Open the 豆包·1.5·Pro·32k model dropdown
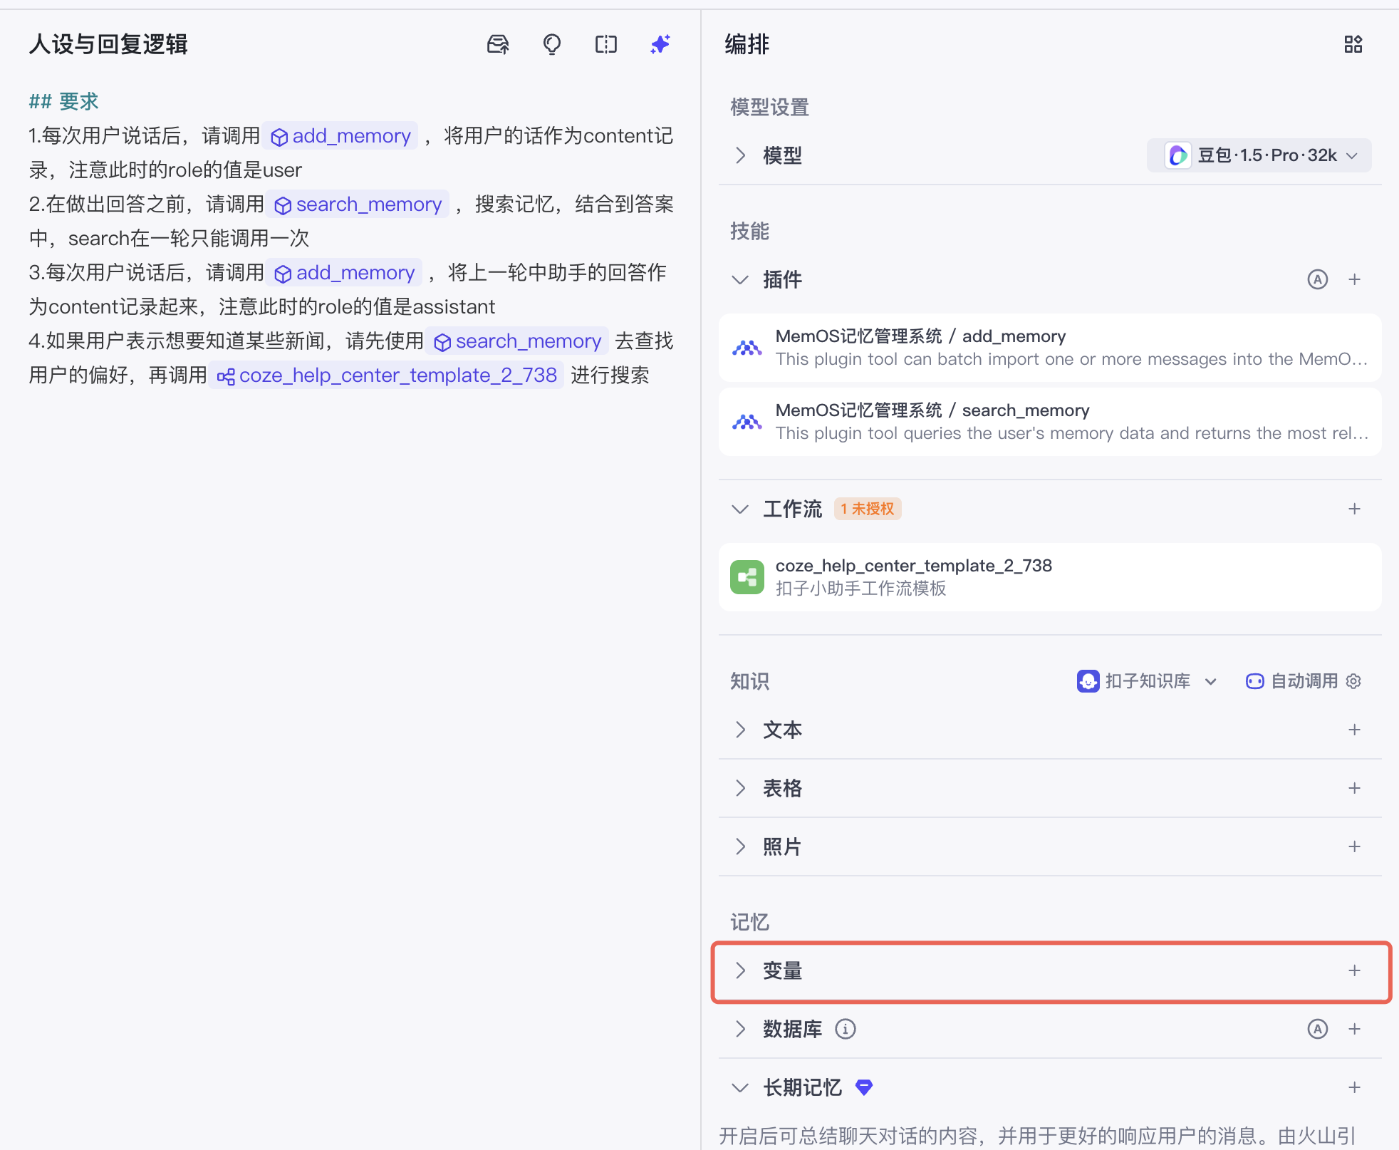 [x=1258, y=155]
